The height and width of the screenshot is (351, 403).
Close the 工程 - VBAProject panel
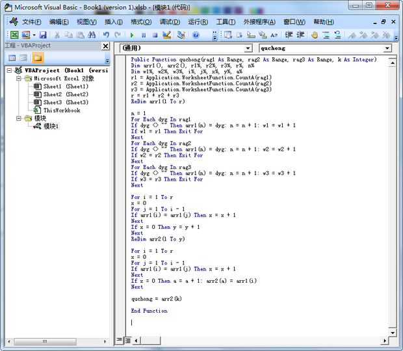[106, 45]
